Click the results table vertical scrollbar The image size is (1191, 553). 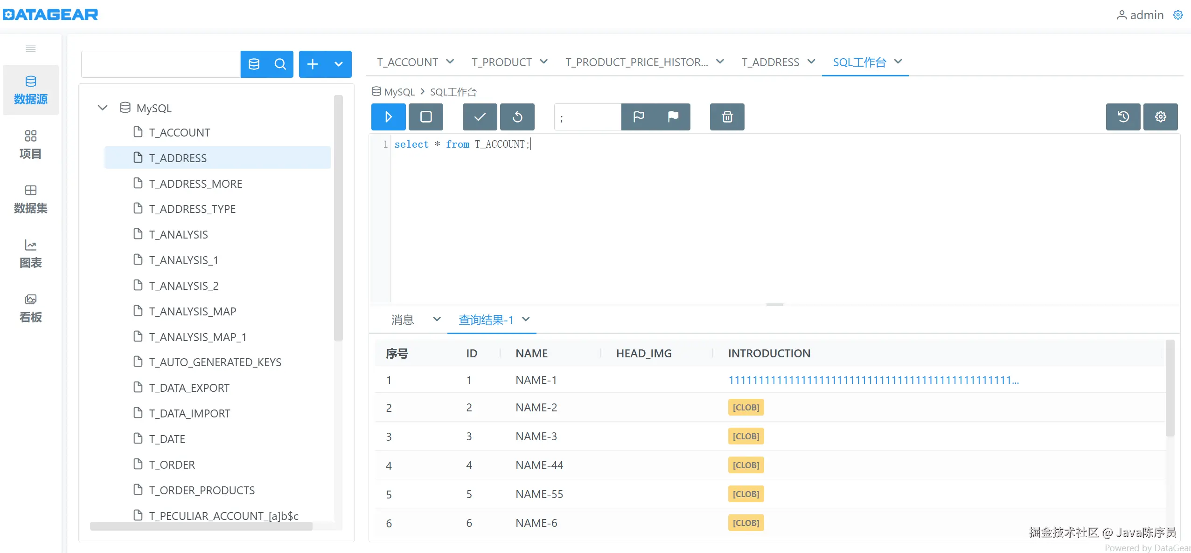[1170, 388]
